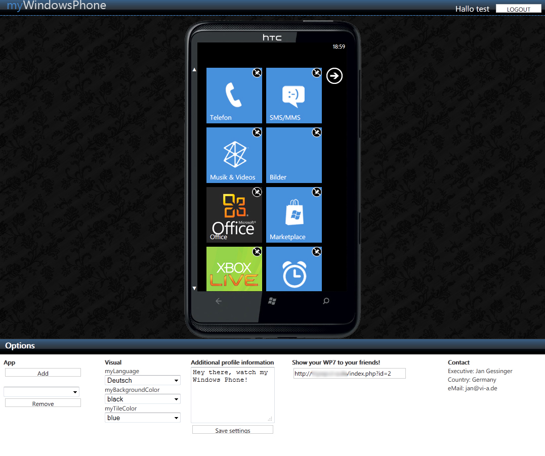Open the alarm clock tile
The height and width of the screenshot is (456, 545).
pos(294,269)
